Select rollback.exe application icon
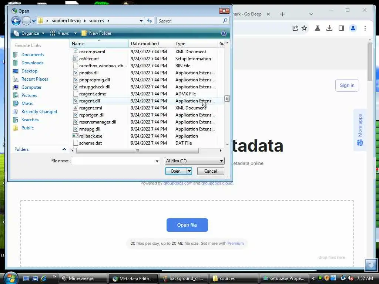 tap(76, 136)
